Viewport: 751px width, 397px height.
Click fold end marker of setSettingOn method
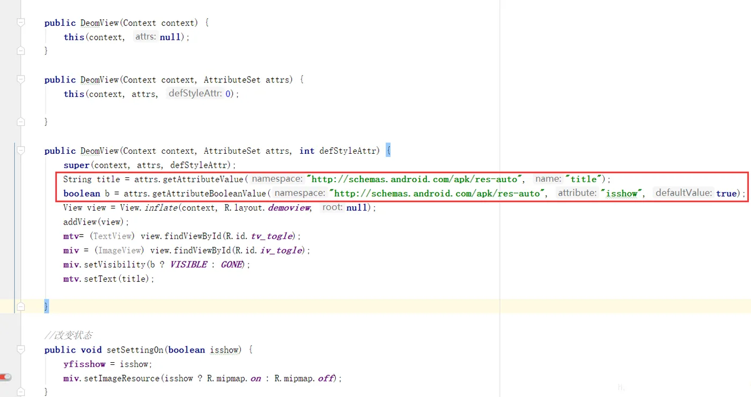(x=20, y=392)
